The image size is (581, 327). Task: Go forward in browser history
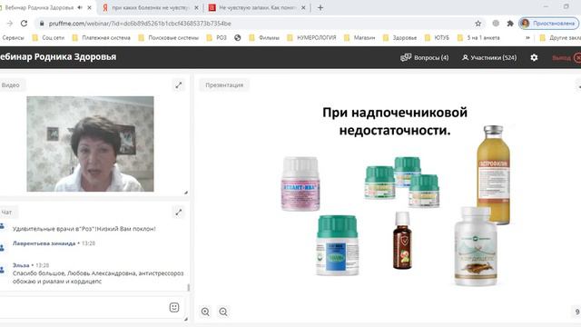(10, 24)
